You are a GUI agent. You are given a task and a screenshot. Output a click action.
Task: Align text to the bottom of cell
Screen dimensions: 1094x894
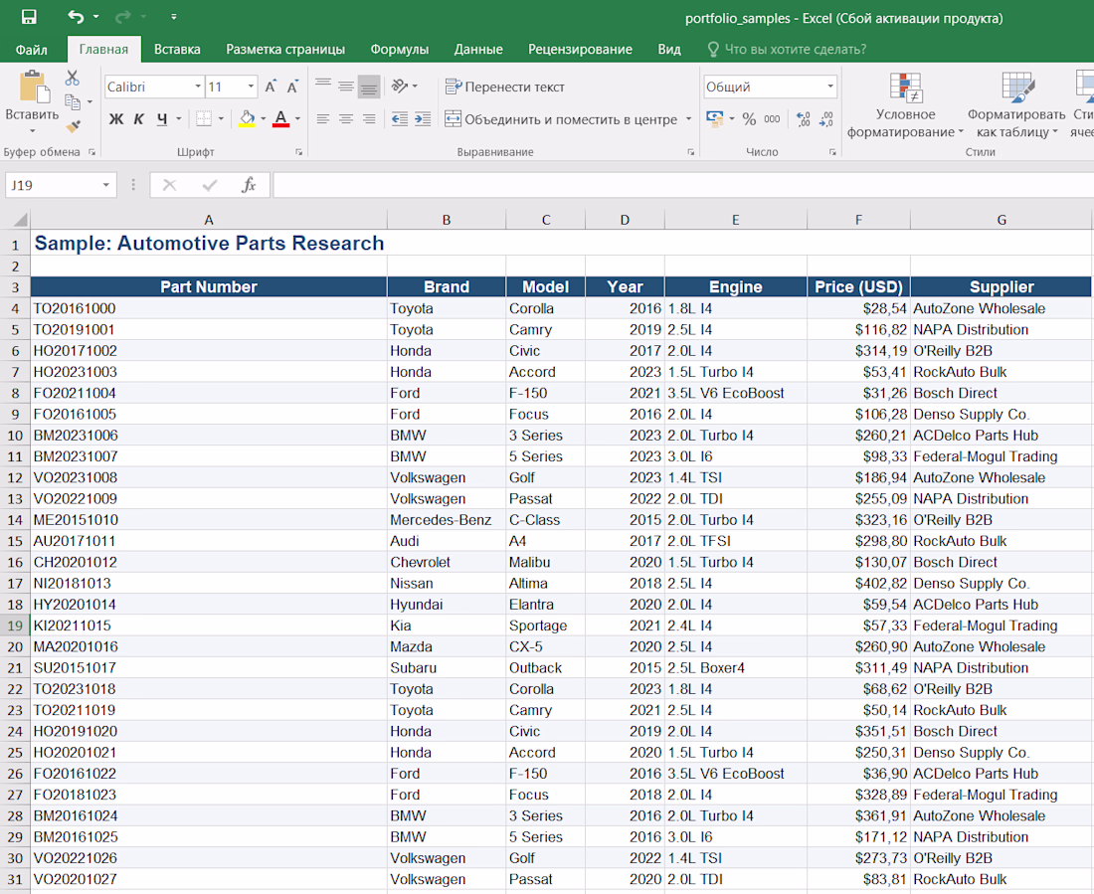pos(369,87)
